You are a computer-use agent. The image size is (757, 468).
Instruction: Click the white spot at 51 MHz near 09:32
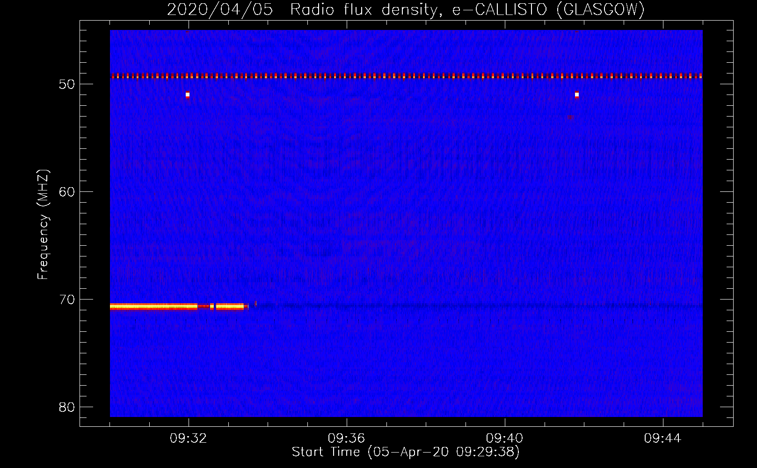pyautogui.click(x=188, y=95)
